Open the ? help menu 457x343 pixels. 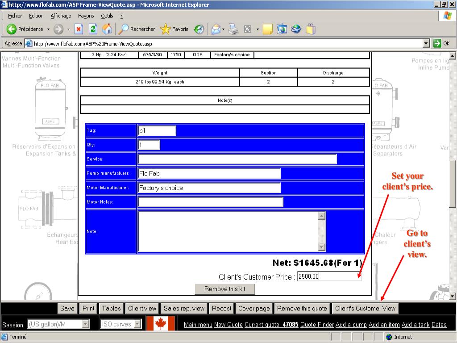coord(121,16)
